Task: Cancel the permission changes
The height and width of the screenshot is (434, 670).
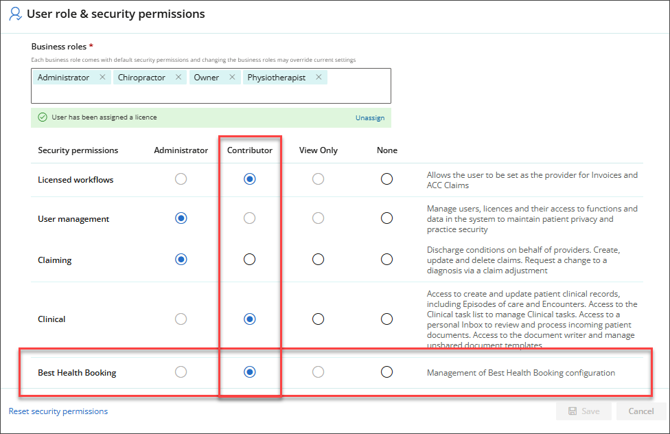Action: pos(641,411)
